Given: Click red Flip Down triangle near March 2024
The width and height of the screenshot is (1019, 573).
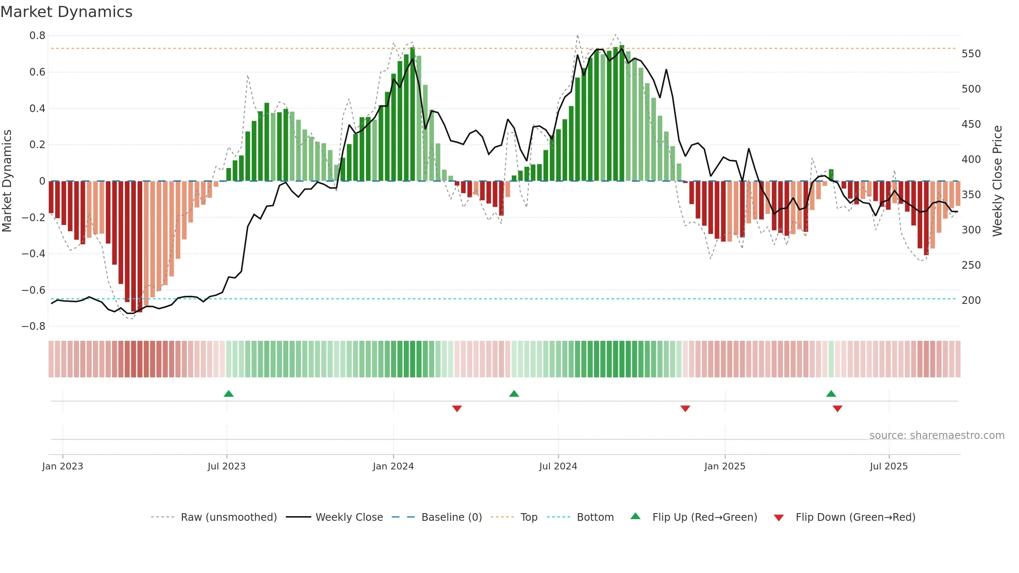Looking at the screenshot, I should tap(457, 408).
